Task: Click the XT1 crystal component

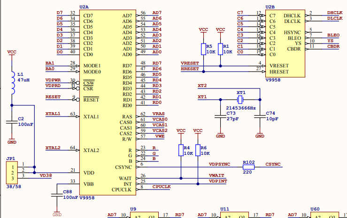Action: 240,100
